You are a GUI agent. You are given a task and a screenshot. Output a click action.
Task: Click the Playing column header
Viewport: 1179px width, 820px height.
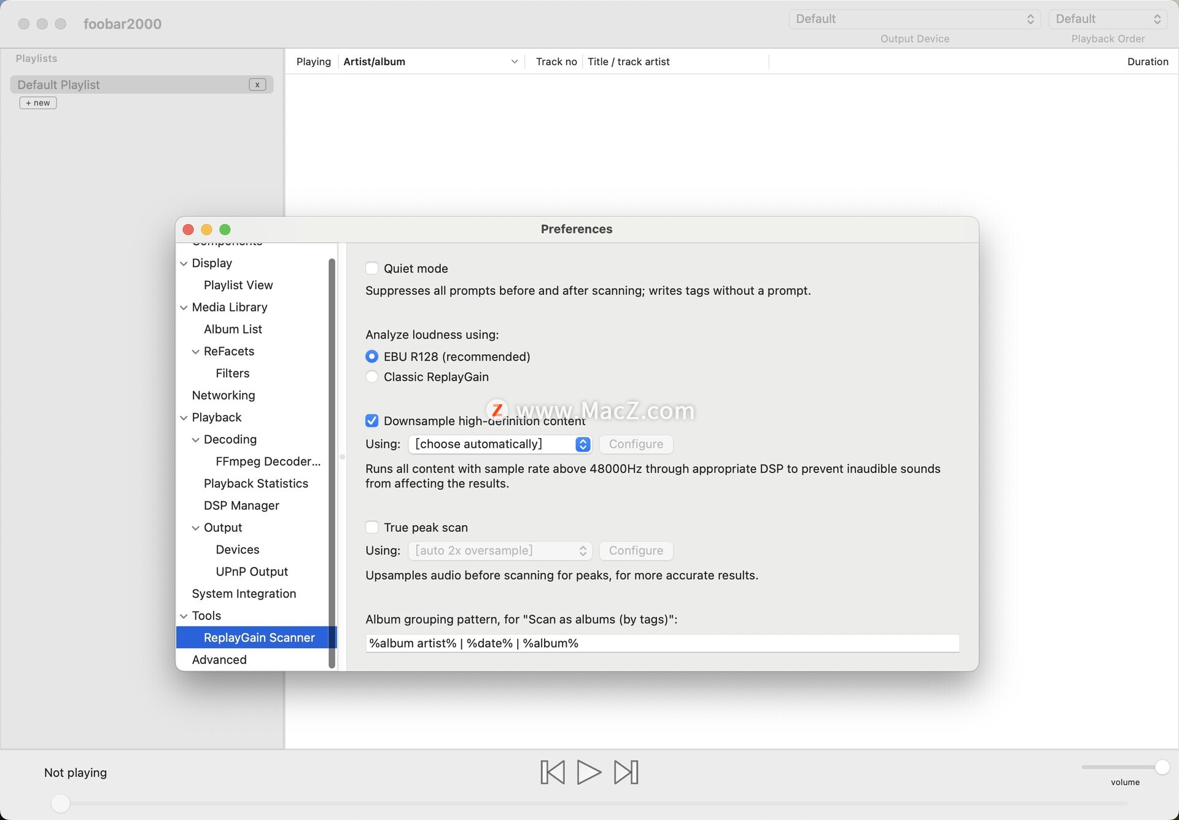[x=313, y=61]
